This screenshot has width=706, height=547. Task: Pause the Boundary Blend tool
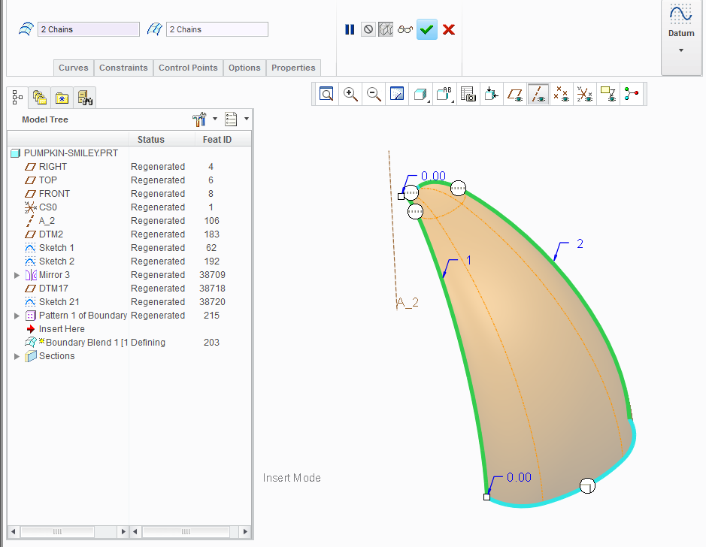pyautogui.click(x=350, y=30)
